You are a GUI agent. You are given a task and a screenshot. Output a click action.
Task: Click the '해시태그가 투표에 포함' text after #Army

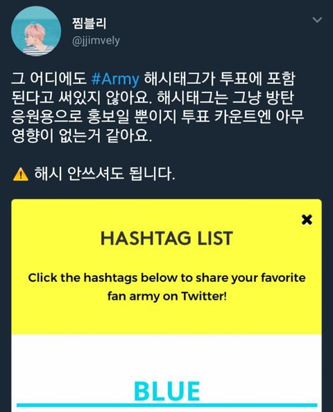pos(220,79)
